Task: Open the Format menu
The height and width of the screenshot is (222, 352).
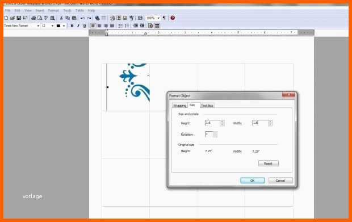Action: tap(53, 11)
